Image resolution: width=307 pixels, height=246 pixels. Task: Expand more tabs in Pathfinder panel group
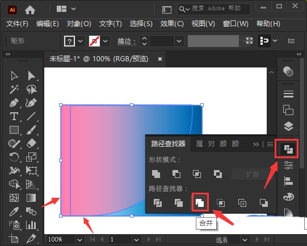coord(256,145)
